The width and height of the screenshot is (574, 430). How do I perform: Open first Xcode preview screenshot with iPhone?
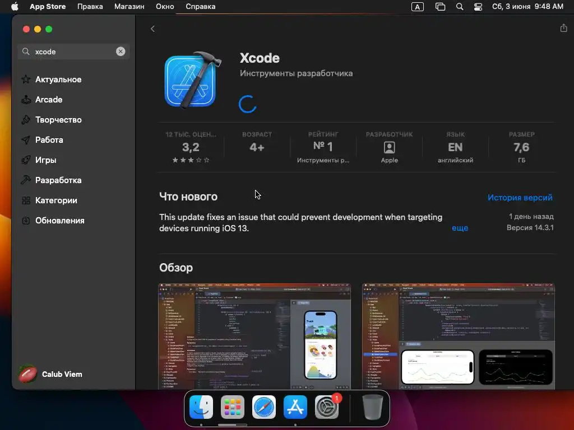(x=254, y=336)
